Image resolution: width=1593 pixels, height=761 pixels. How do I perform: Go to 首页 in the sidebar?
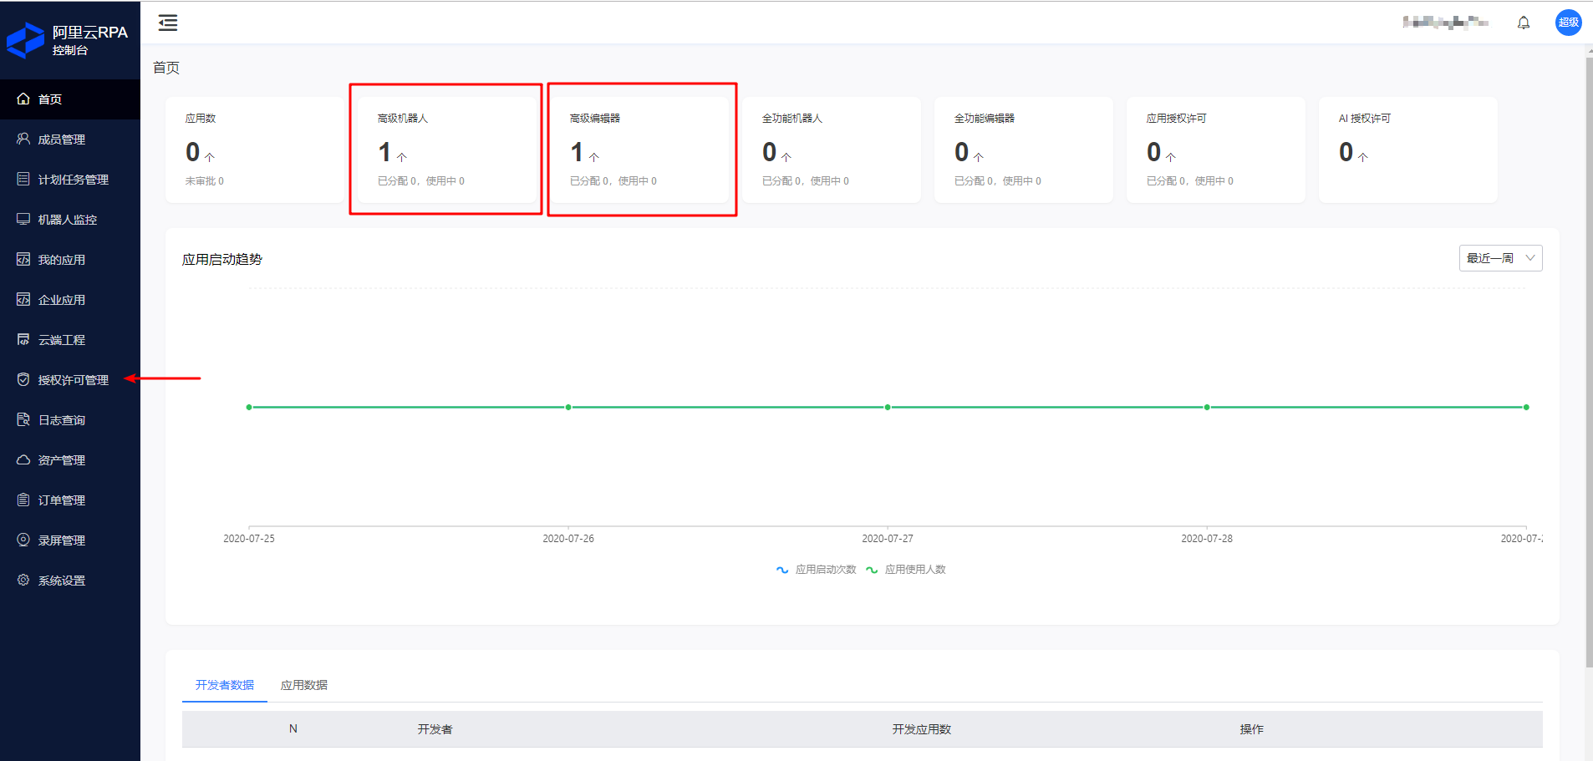[70, 99]
